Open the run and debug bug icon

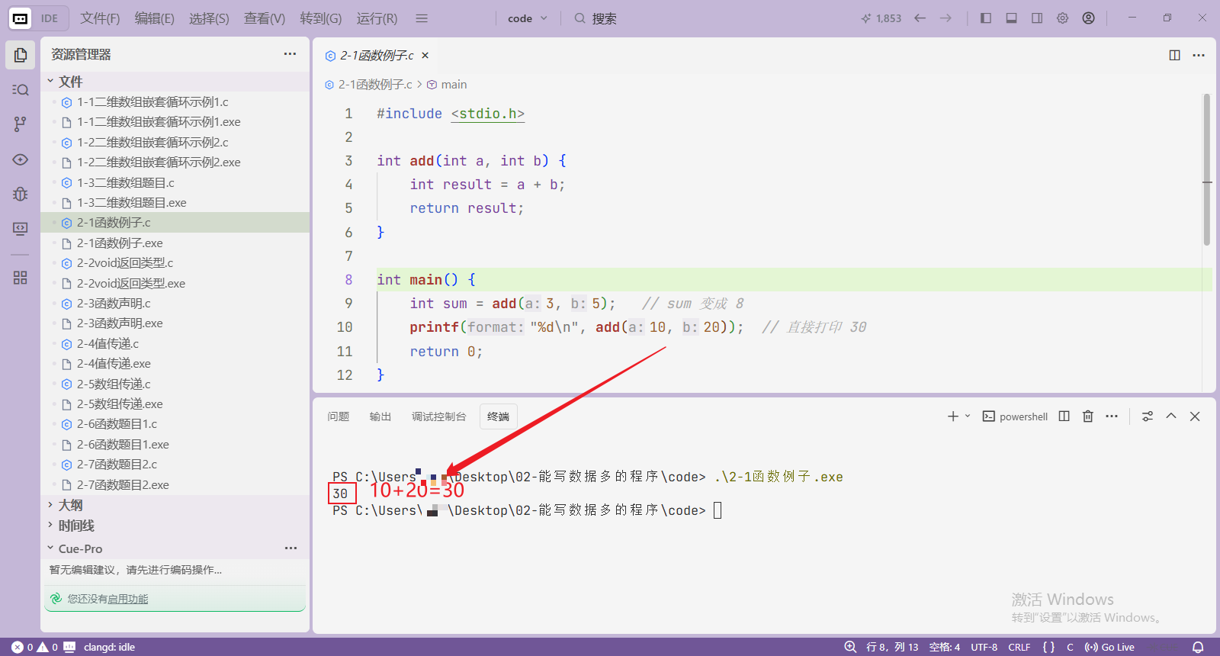[21, 194]
